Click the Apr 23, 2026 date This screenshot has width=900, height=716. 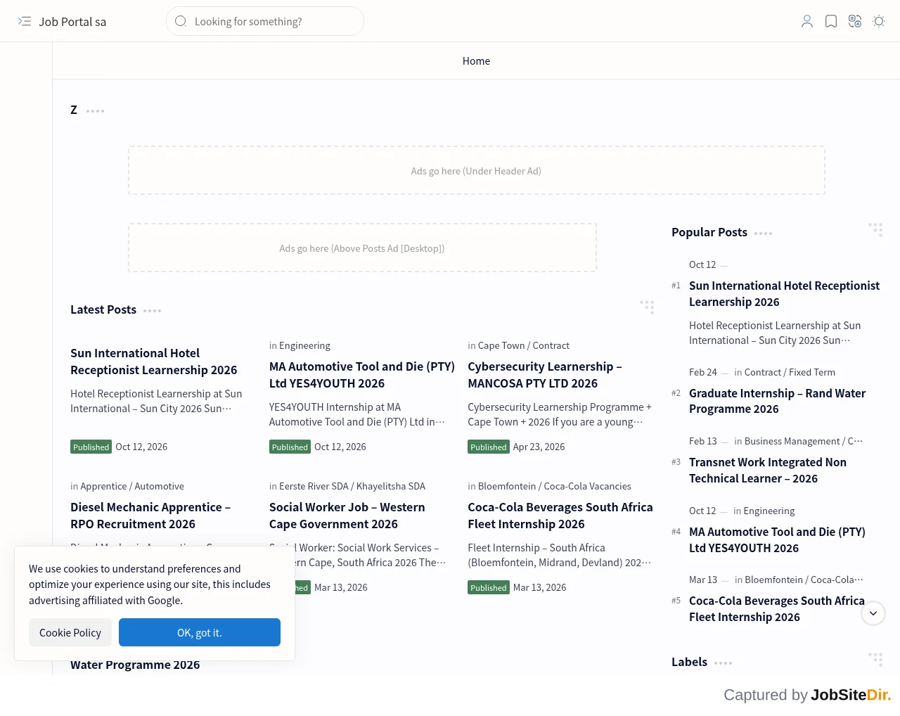pyautogui.click(x=539, y=447)
